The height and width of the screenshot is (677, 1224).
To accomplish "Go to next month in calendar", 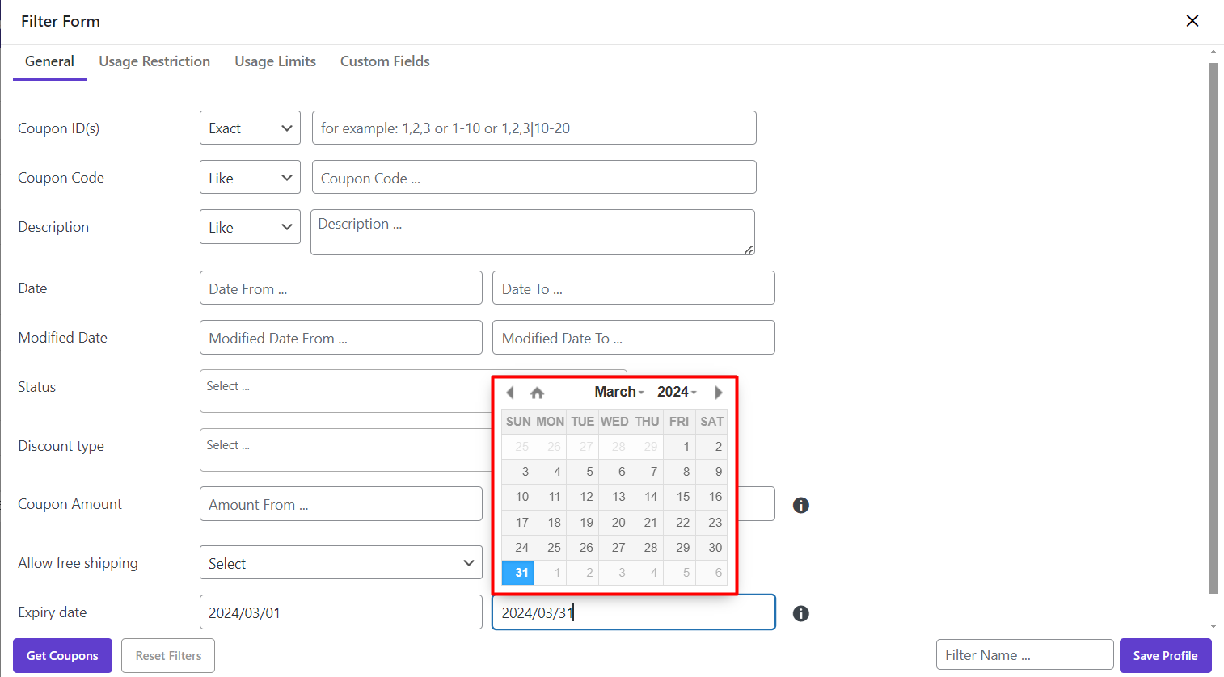I will point(718,393).
